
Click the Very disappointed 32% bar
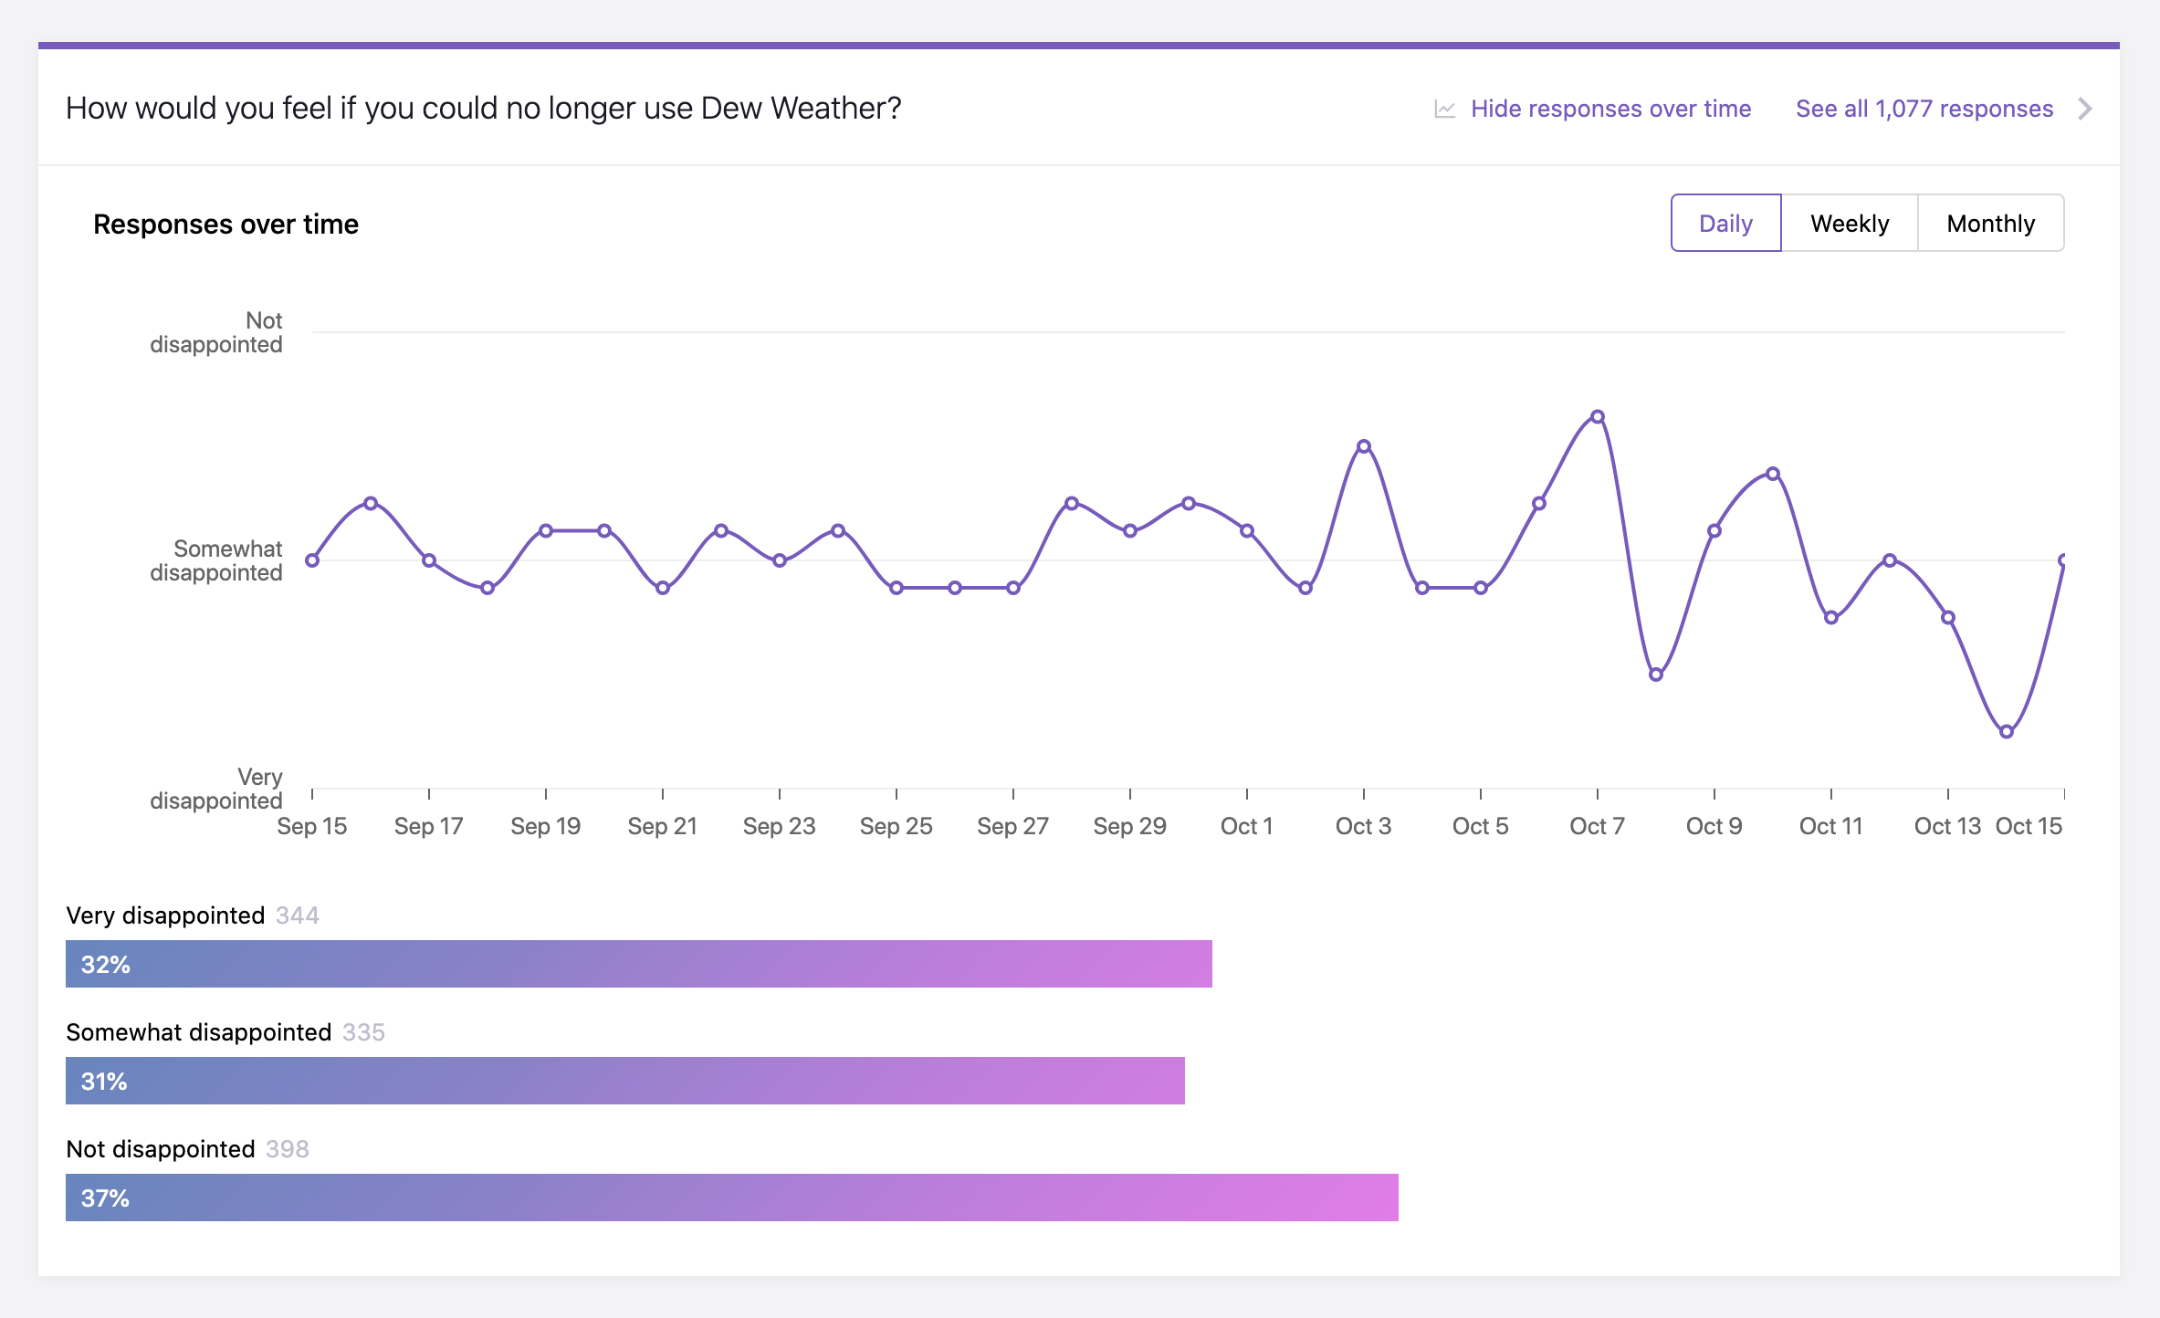pyautogui.click(x=639, y=964)
